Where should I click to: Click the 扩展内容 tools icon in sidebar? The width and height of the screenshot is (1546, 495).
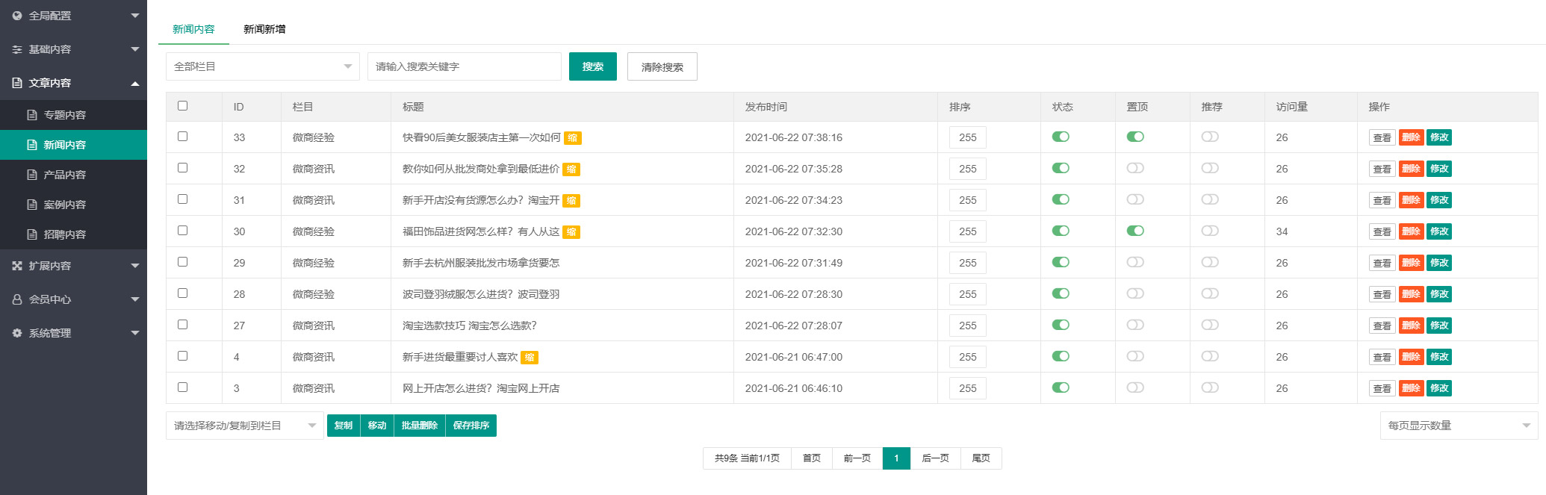(x=17, y=266)
